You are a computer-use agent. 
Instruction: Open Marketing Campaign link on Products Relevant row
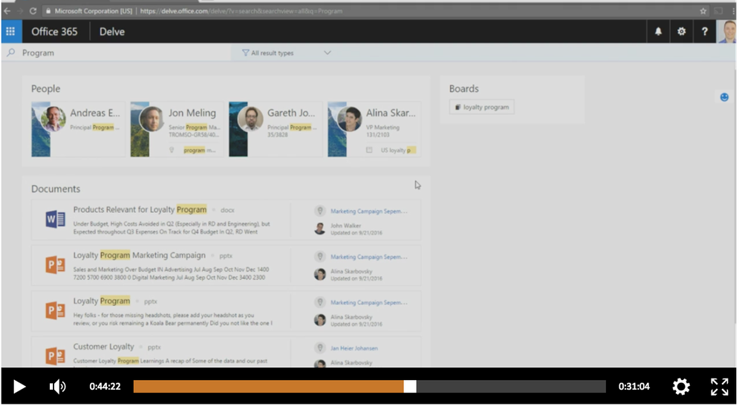tap(368, 212)
